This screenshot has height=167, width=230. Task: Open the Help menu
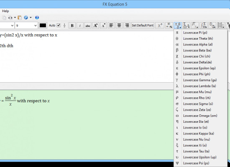[5, 11]
